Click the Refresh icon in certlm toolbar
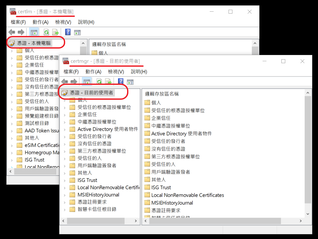The width and height of the screenshot is (318, 239). pyautogui.click(x=46, y=32)
